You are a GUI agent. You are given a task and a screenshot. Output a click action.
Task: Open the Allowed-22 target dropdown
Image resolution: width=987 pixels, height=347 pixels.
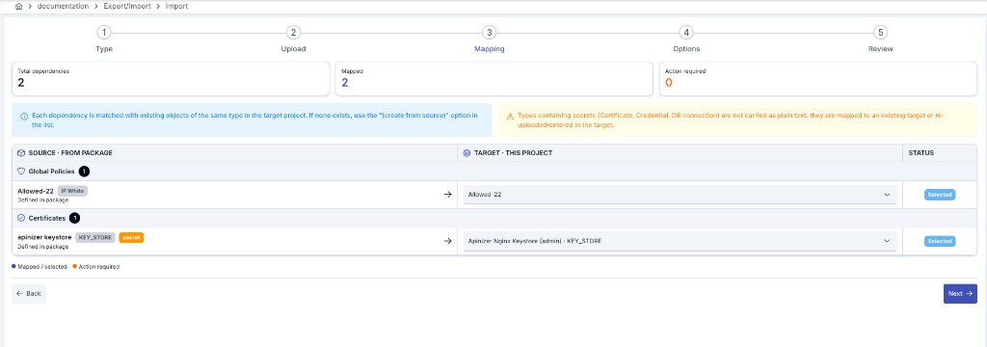click(x=680, y=195)
